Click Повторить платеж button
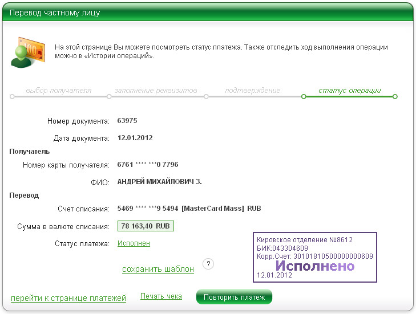The image size is (416, 314). point(235,297)
